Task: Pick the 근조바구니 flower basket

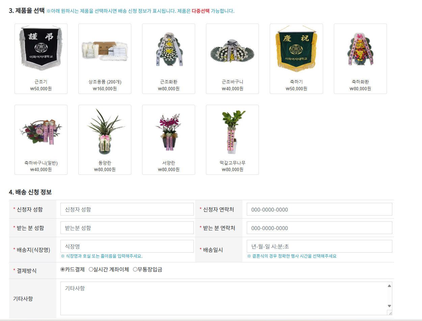Action: [232, 59]
